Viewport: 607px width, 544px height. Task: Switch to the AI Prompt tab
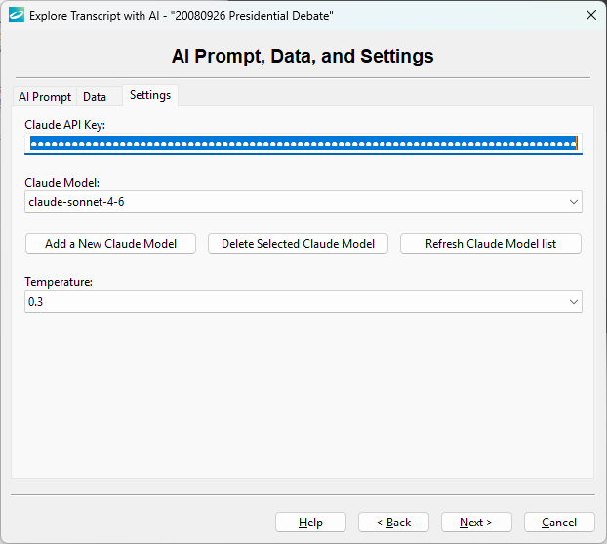tap(45, 97)
